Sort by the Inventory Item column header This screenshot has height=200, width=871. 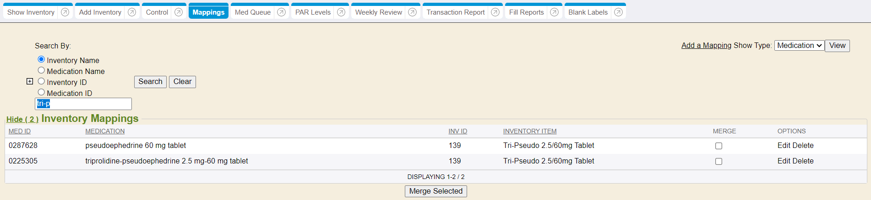(529, 131)
